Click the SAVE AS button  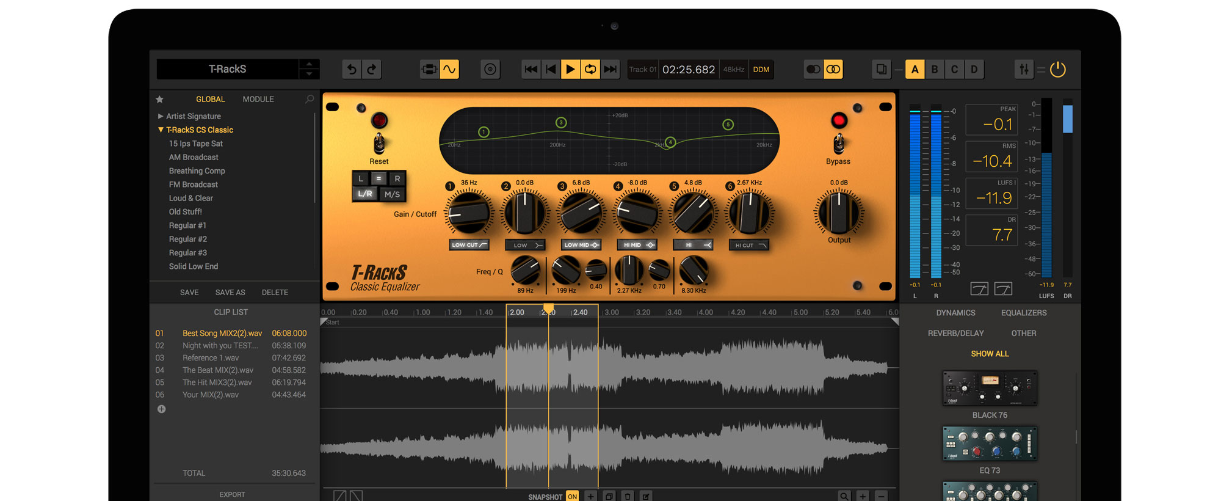click(x=230, y=293)
